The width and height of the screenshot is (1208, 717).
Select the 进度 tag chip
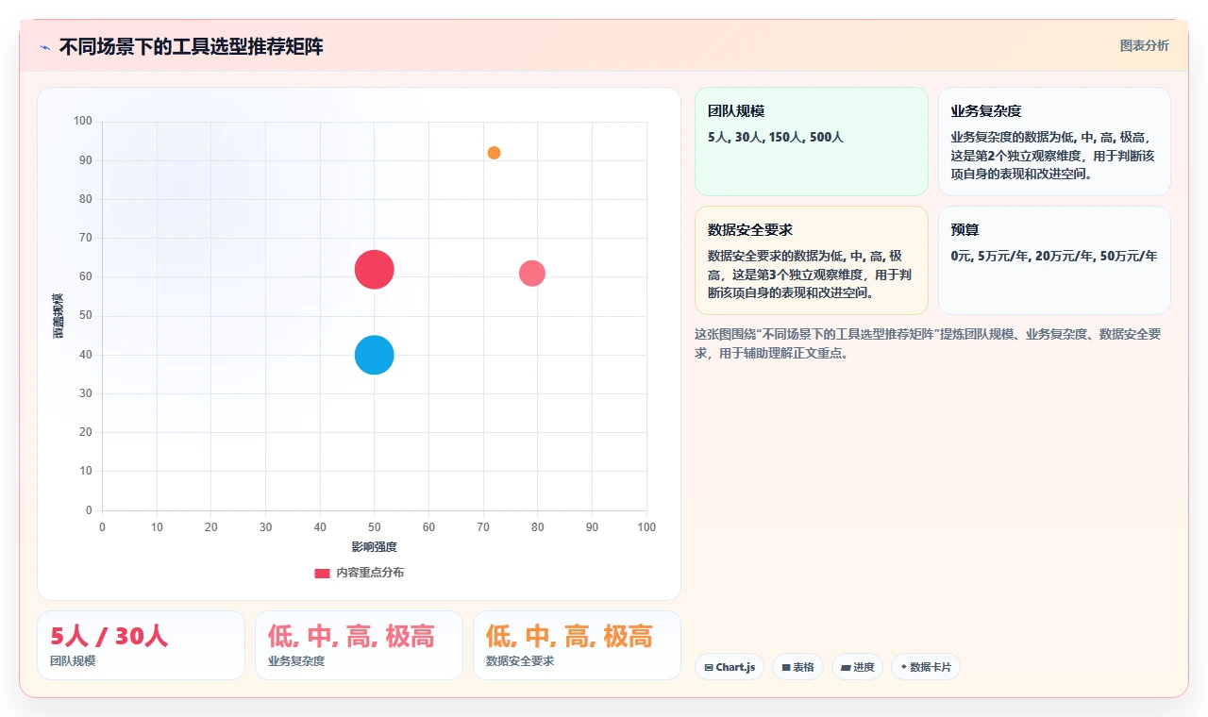tap(857, 667)
